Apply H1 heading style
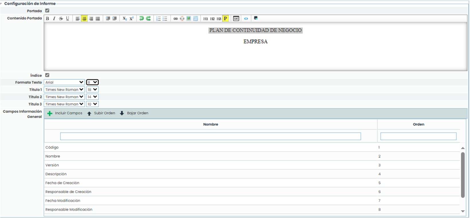Screen dimensions: 470x218 pos(205,19)
